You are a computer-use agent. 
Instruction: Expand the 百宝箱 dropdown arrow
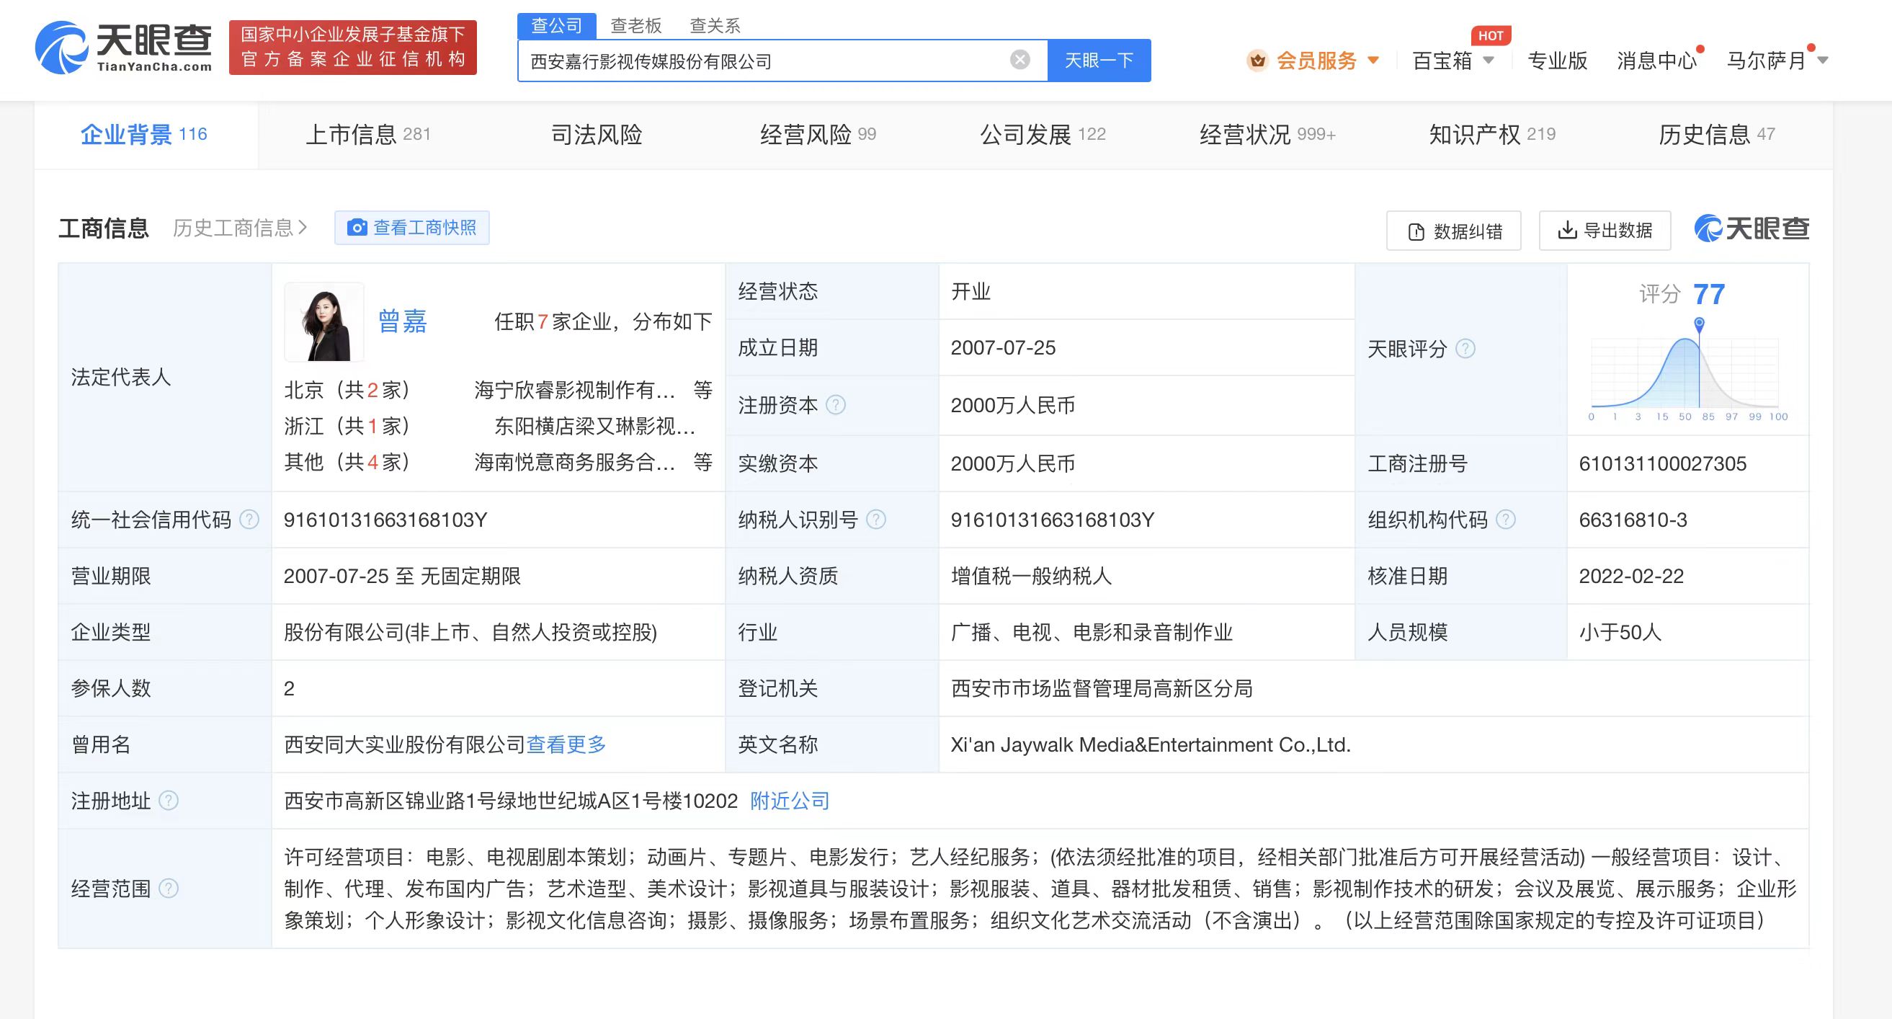tap(1489, 61)
